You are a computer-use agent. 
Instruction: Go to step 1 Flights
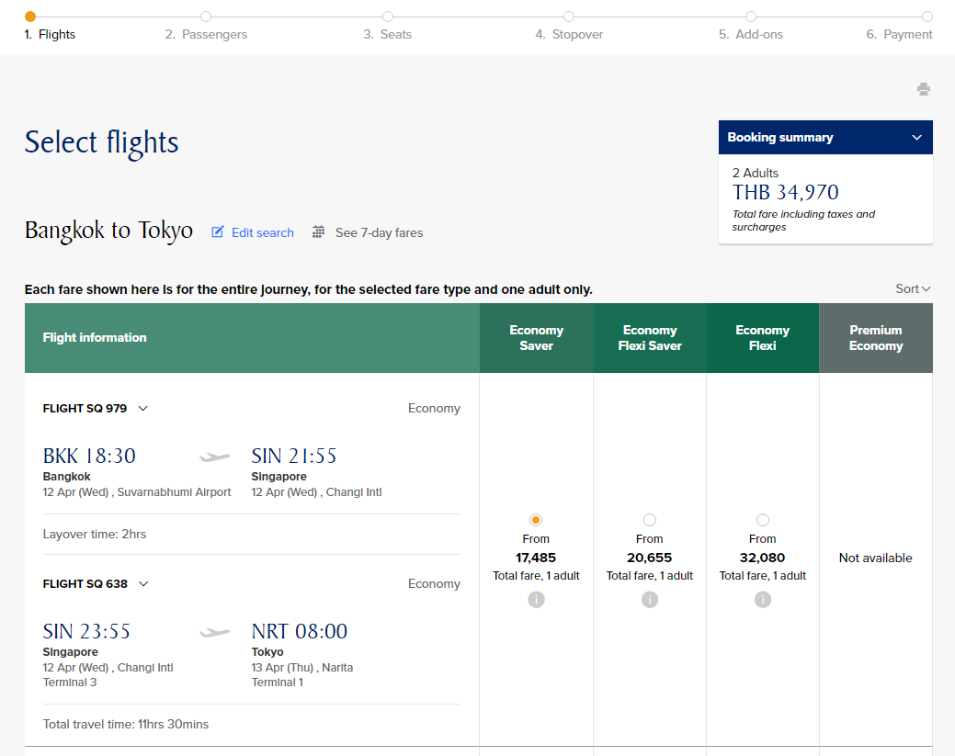pos(50,34)
